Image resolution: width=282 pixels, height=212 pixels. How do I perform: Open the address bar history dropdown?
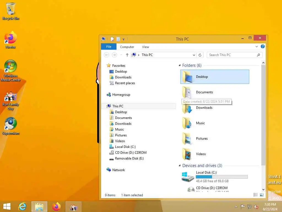point(194,55)
